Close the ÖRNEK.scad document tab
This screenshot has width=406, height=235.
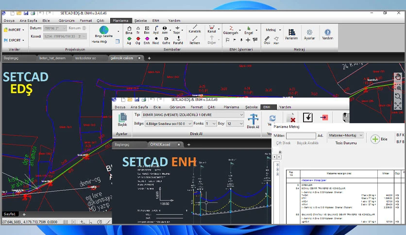179,145
